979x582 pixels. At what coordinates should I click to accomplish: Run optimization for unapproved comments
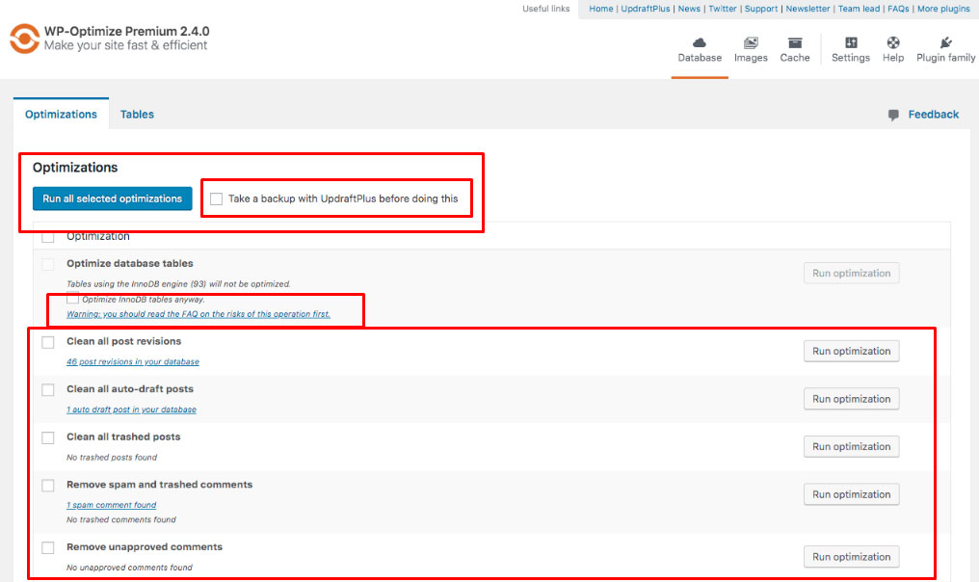click(851, 557)
